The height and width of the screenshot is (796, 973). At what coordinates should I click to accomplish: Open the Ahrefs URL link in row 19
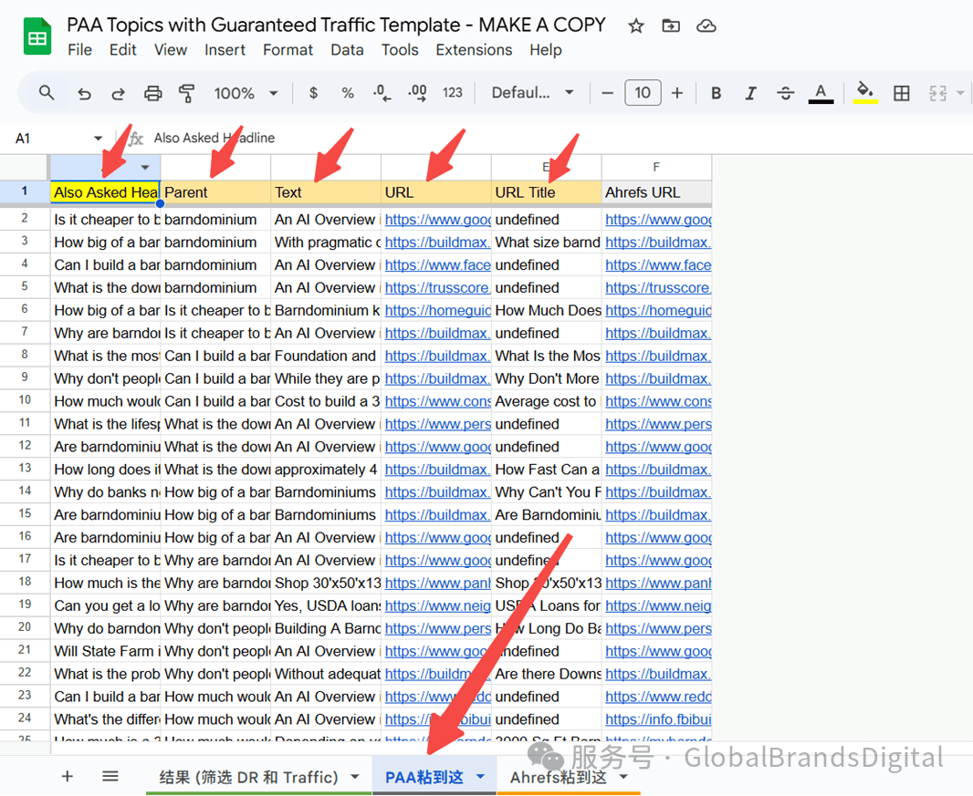click(658, 605)
